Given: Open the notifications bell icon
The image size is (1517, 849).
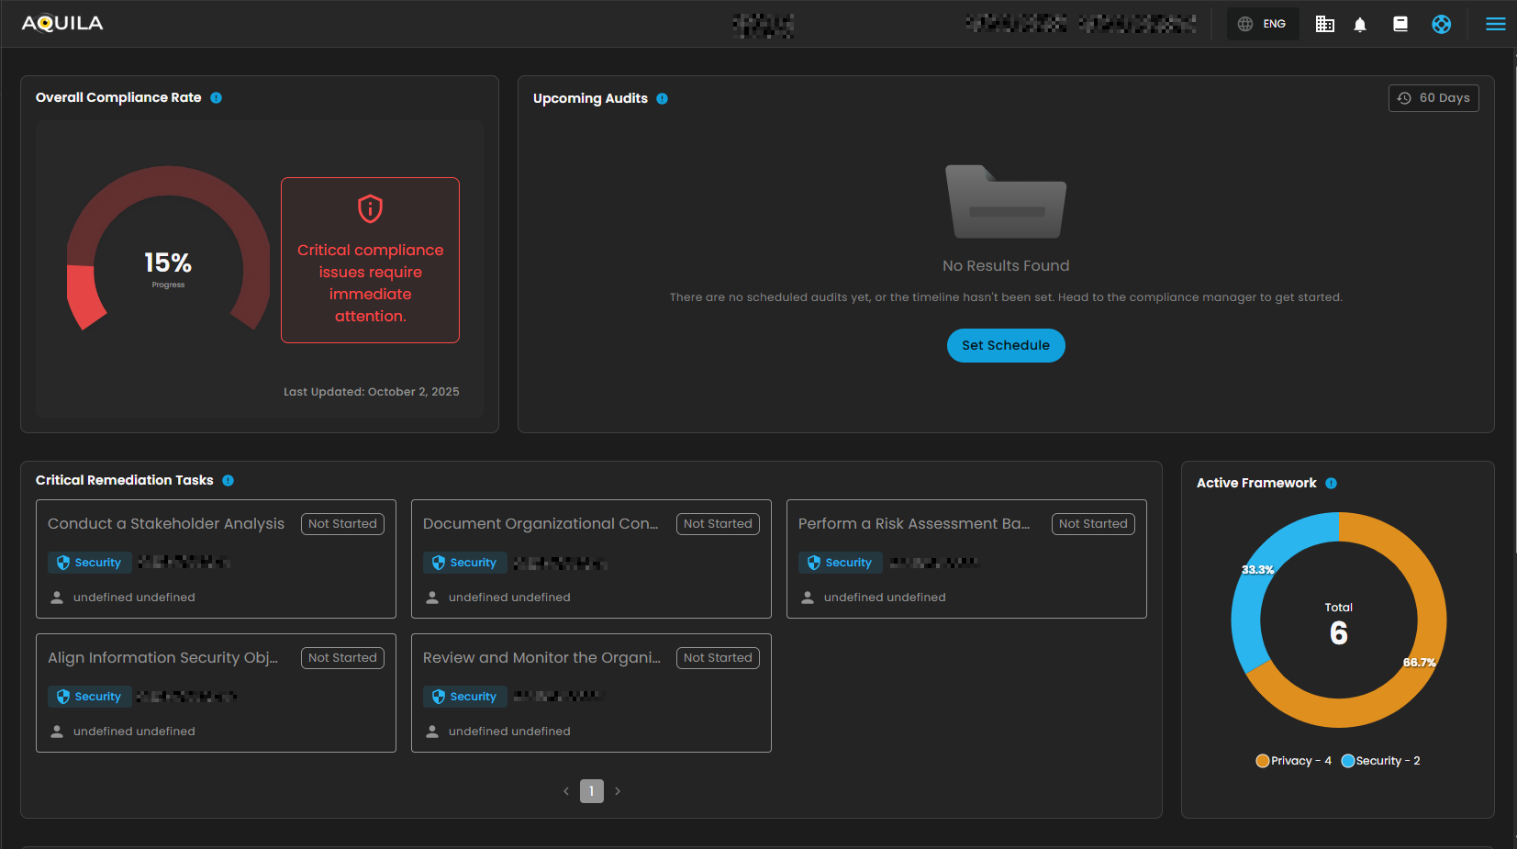Looking at the screenshot, I should 1360,25.
